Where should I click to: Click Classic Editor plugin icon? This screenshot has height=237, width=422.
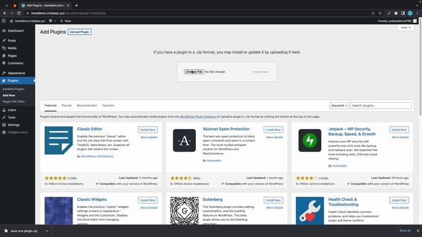tap(59, 140)
